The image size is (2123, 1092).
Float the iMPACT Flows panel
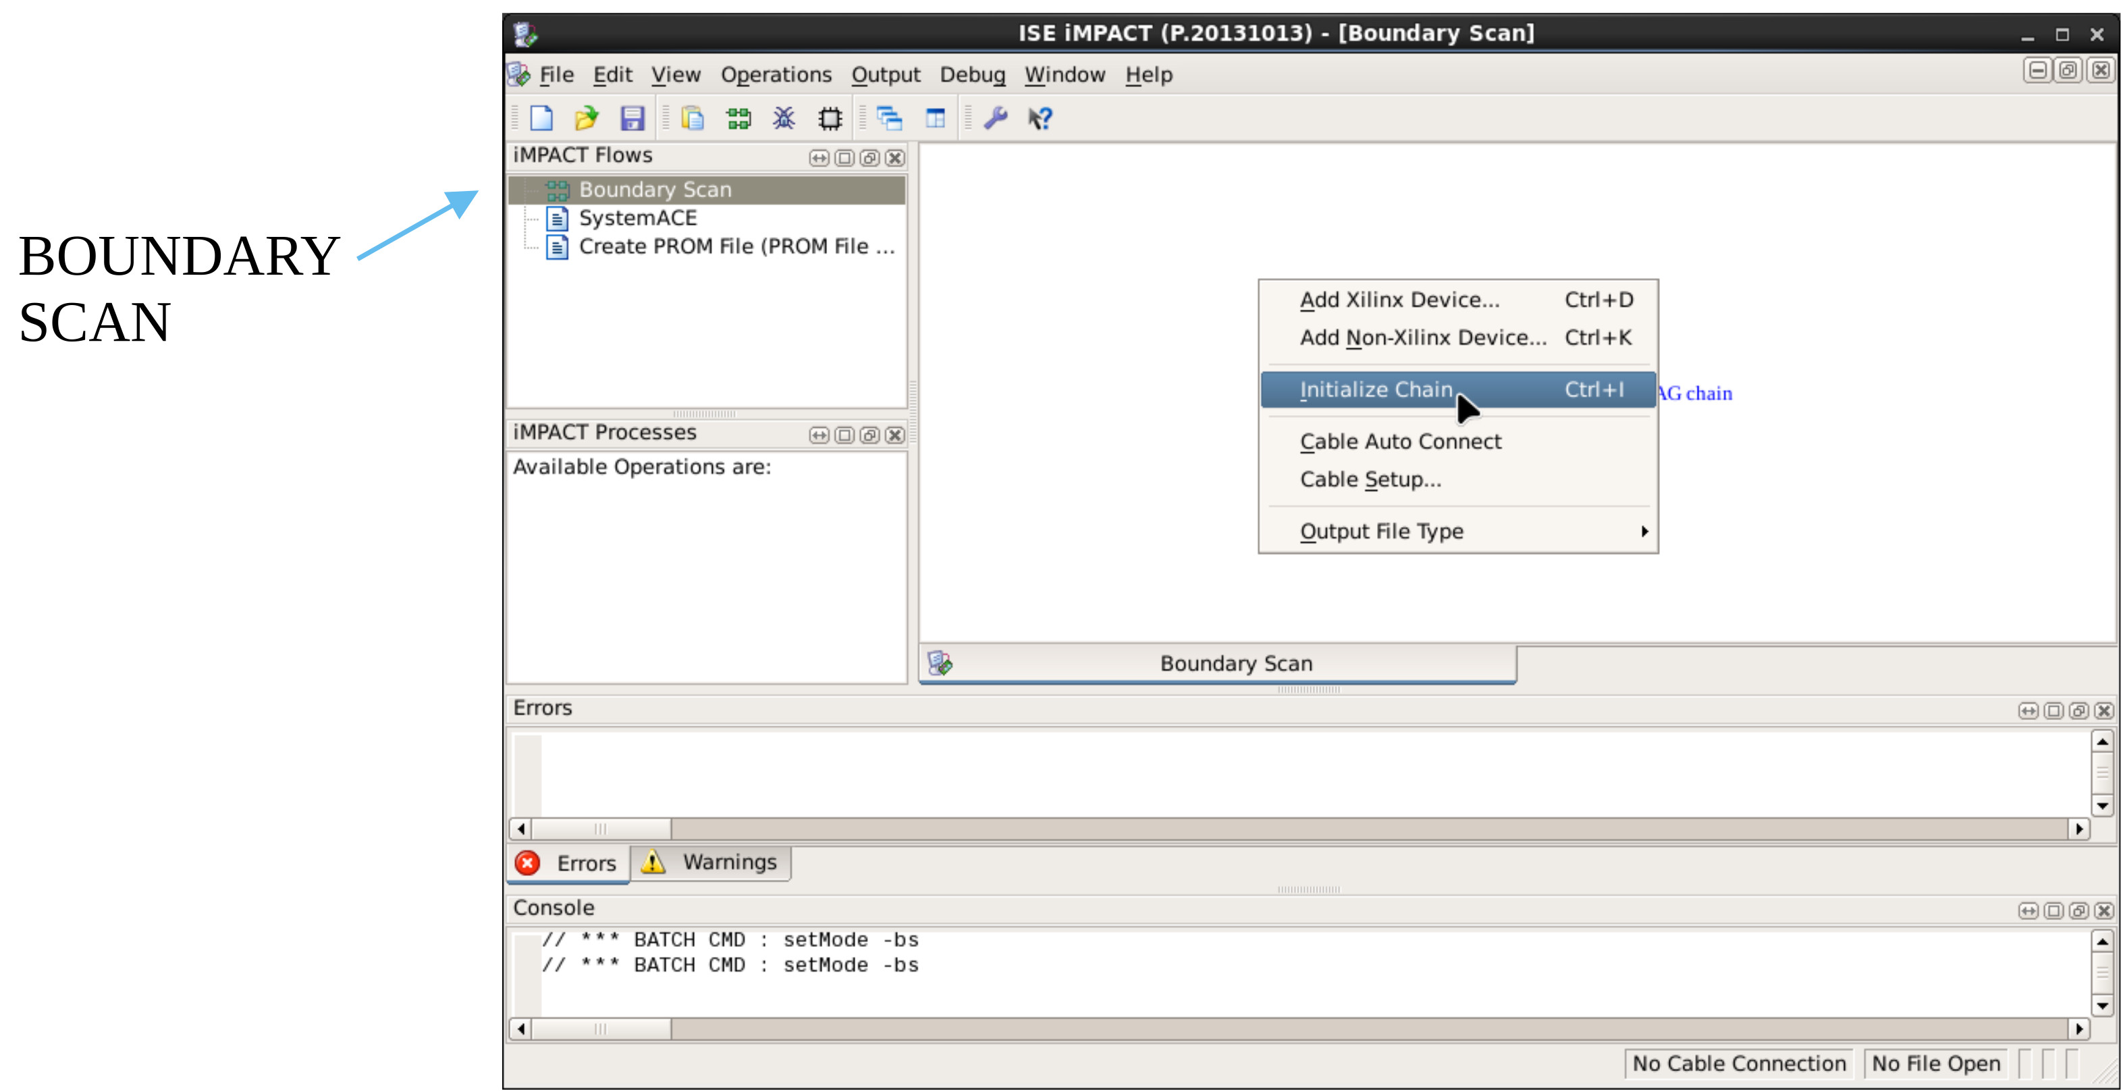pyautogui.click(x=869, y=158)
